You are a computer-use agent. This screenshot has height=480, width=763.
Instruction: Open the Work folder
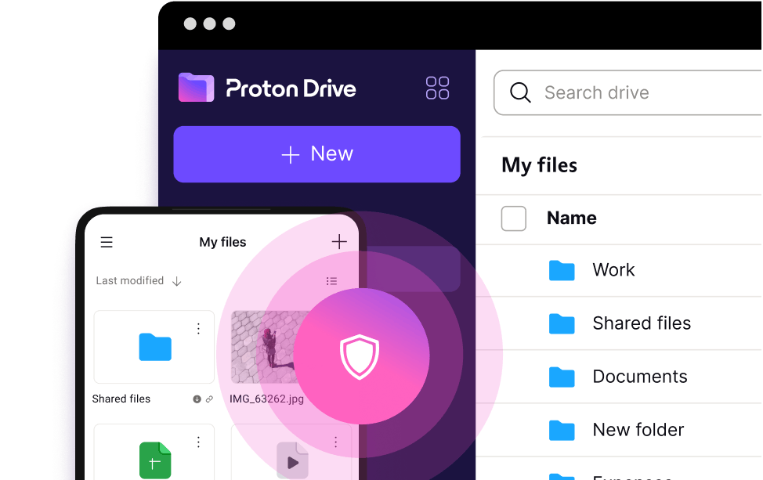(613, 270)
